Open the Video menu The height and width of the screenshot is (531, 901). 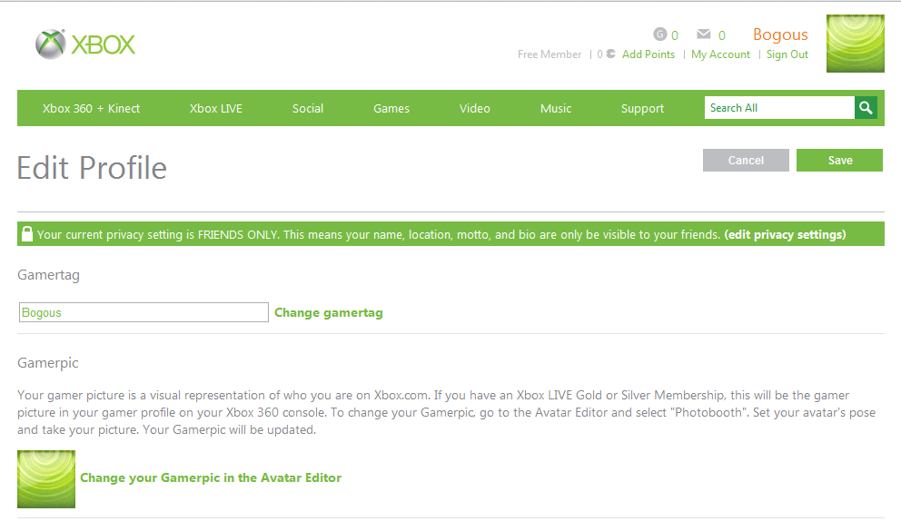475,109
